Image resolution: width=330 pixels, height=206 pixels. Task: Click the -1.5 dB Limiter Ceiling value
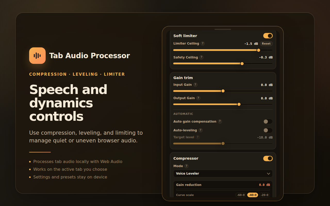coord(251,44)
